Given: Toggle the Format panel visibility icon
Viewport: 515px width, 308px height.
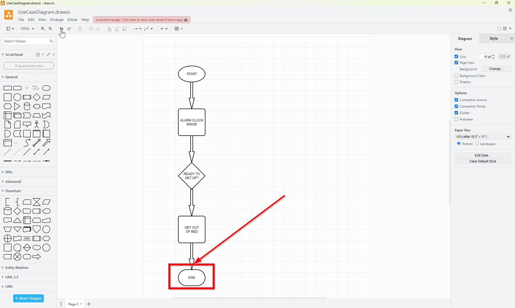Looking at the screenshot, I should coord(505,28).
